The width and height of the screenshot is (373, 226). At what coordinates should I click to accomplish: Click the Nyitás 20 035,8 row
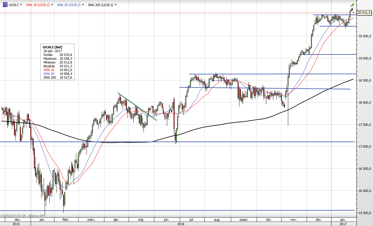pos(58,55)
